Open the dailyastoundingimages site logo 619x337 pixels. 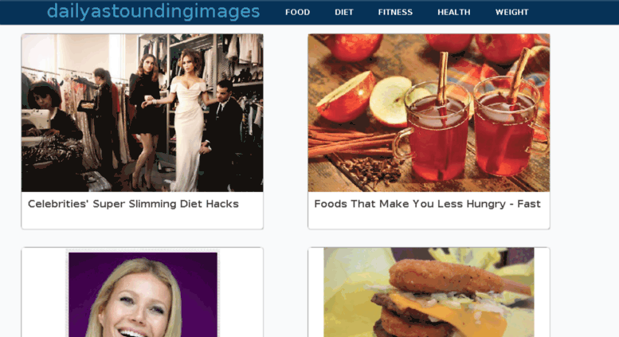point(153,11)
